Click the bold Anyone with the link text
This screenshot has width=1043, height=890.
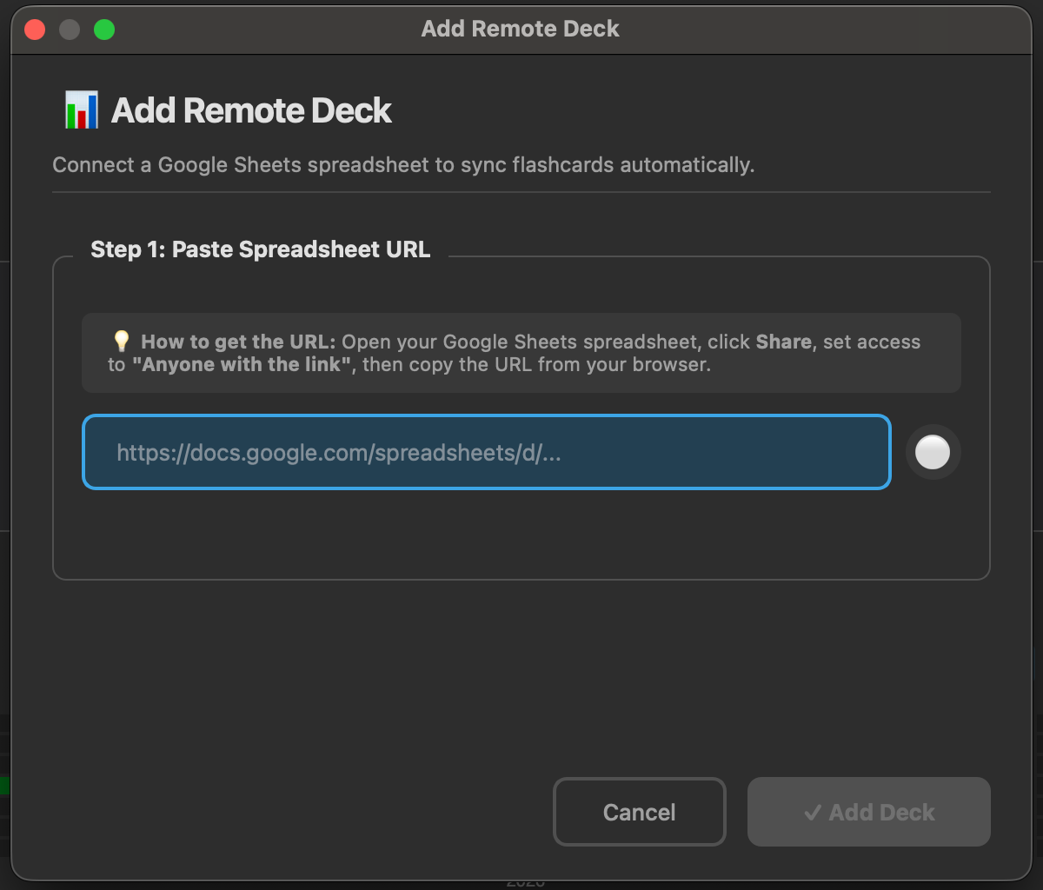(243, 364)
